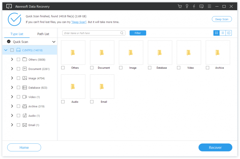Viewport: 240px width, 159px height.
Task: Click the Email envelope icon in tree
Action: (25, 125)
